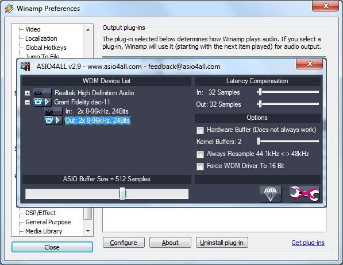Click the Uninstall plug-in button

tap(222, 243)
